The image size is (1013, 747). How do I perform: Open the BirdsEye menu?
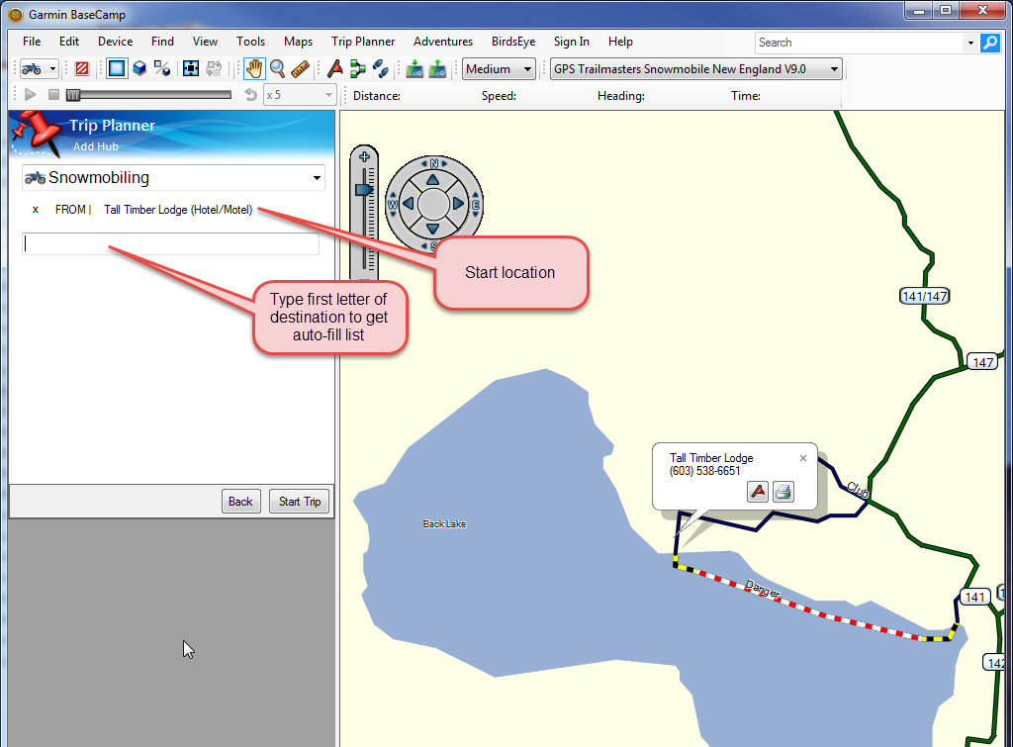(x=513, y=42)
